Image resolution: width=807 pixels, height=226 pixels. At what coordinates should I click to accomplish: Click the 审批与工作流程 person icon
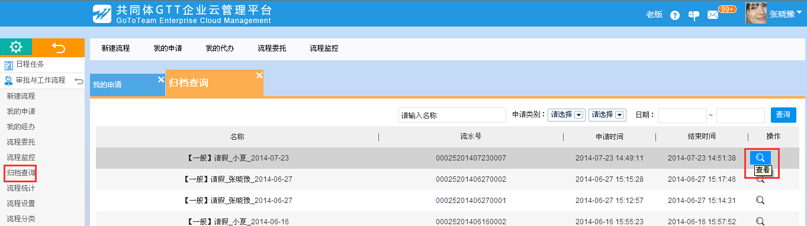tap(8, 80)
